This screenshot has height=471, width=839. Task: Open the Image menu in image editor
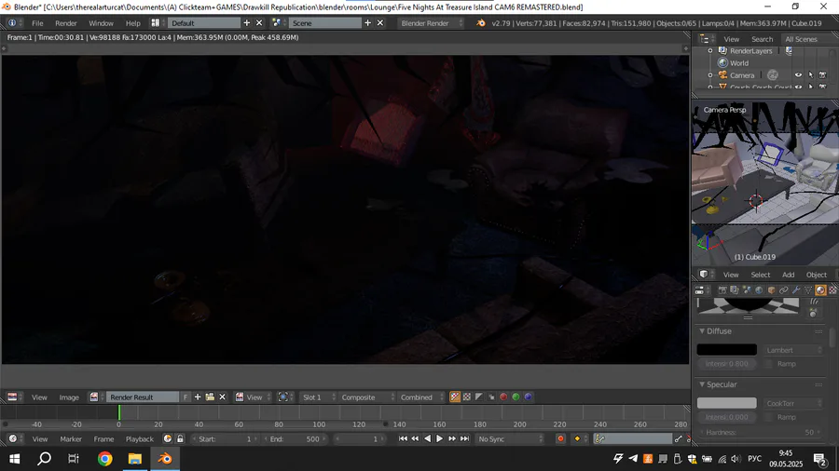[x=68, y=397]
